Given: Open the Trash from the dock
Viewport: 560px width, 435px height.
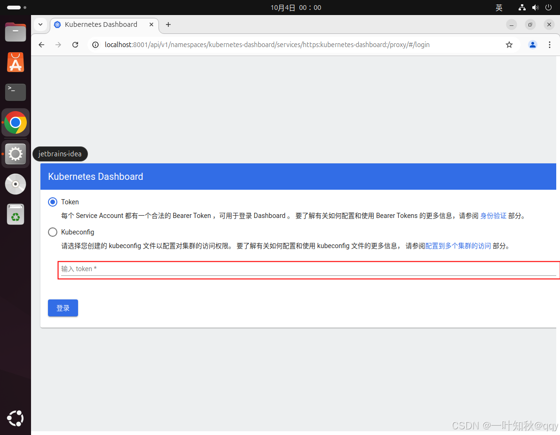Looking at the screenshot, I should coord(16,214).
